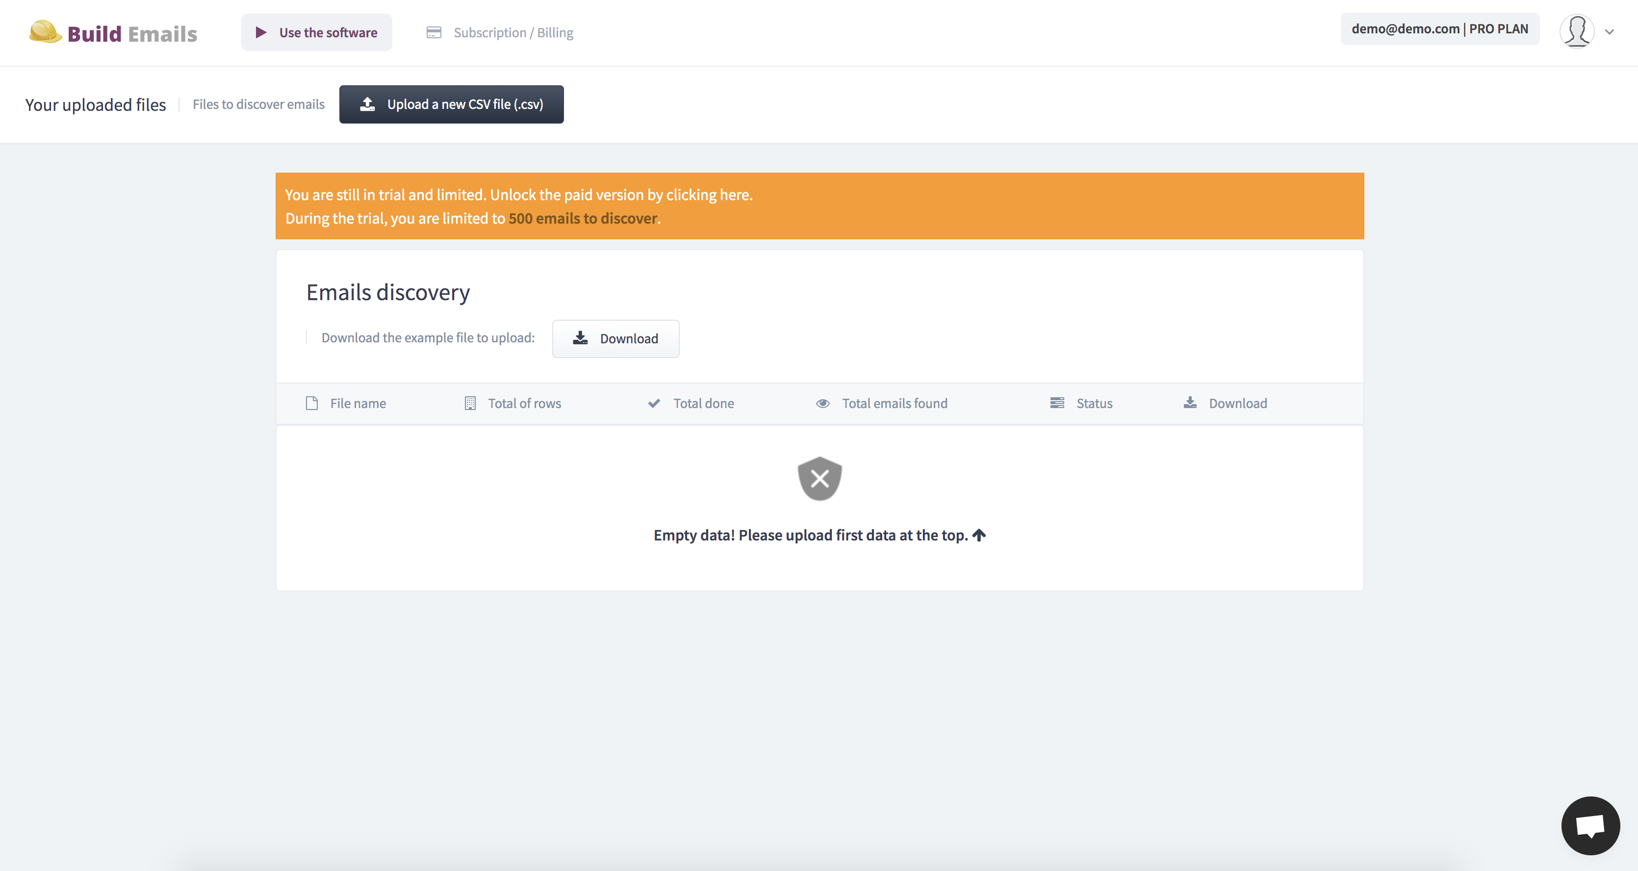This screenshot has height=871, width=1638.
Task: Expand the account dropdown chevron
Action: tap(1610, 32)
